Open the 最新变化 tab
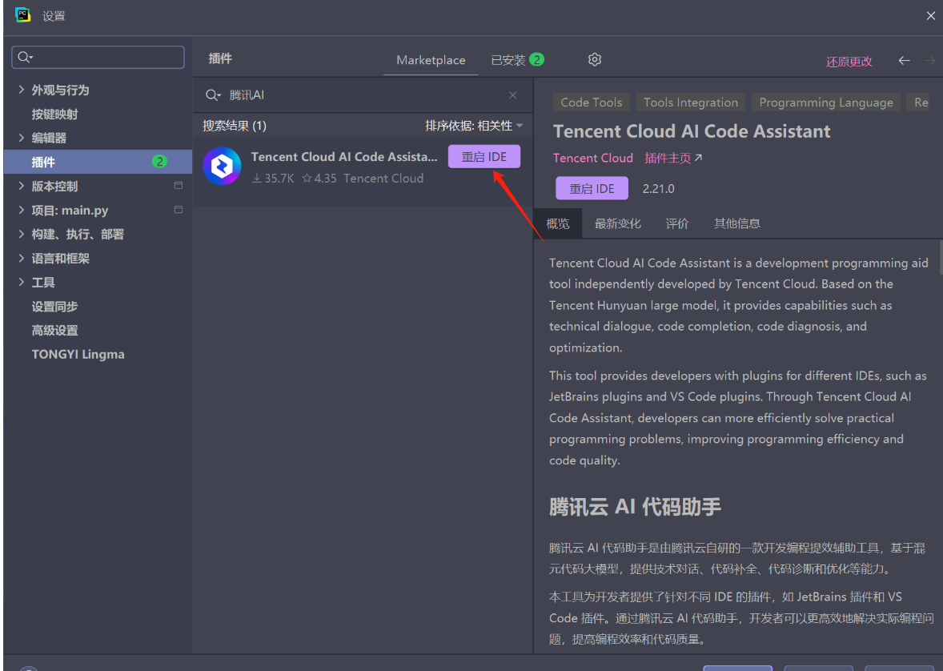 point(618,224)
